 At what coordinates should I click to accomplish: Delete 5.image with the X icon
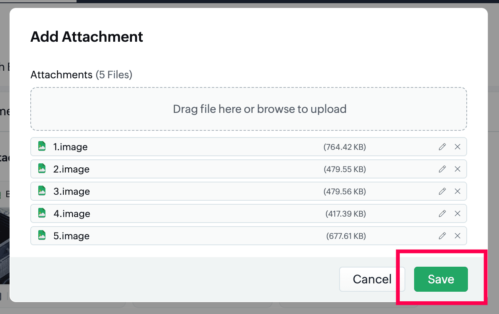coord(458,236)
